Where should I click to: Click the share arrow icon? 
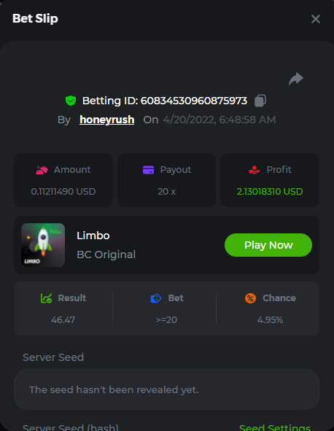pos(296,79)
